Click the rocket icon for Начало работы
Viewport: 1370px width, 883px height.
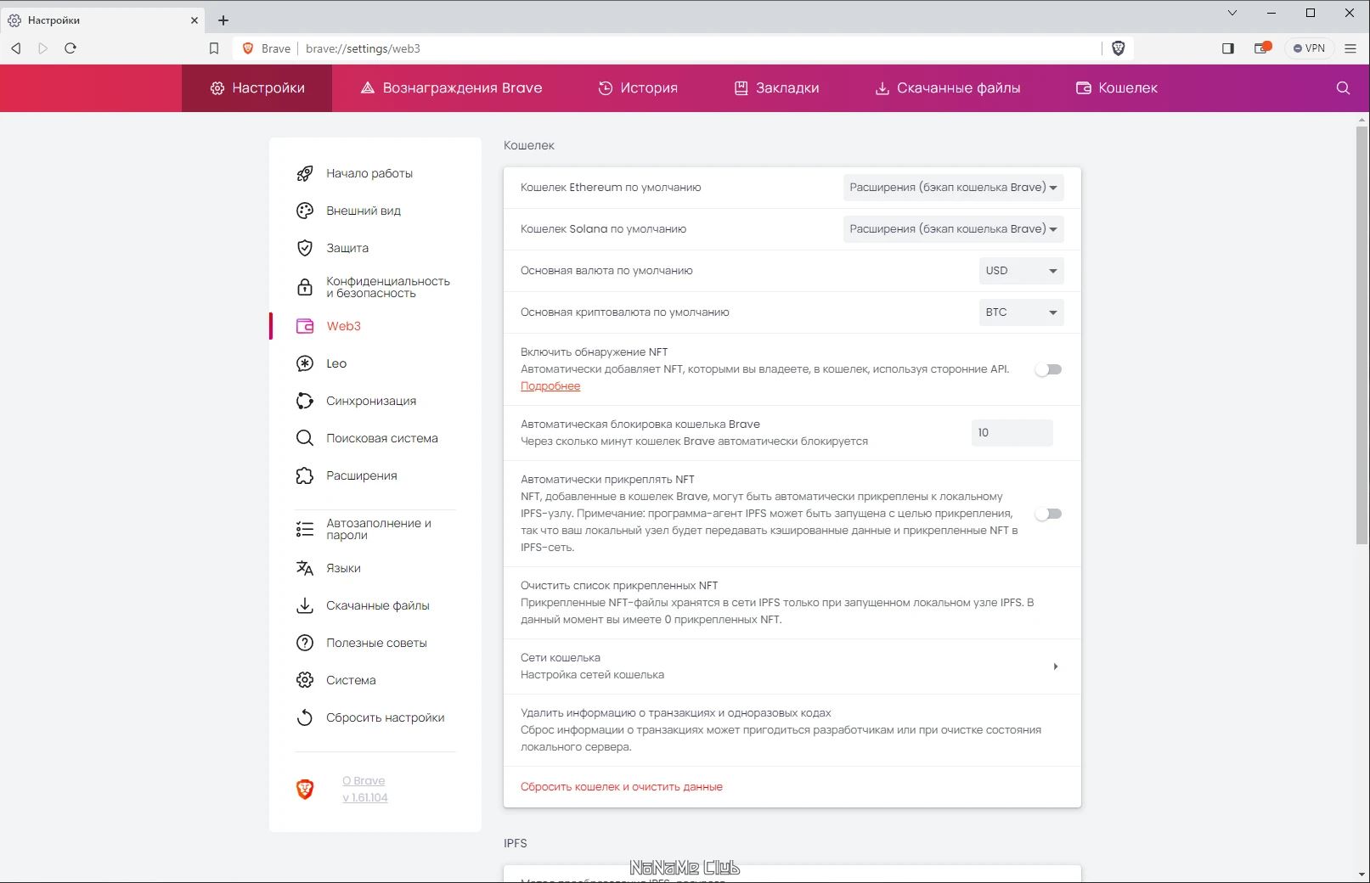(305, 173)
